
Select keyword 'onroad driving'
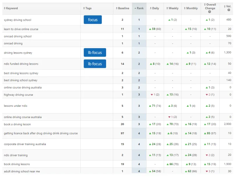click(13, 44)
